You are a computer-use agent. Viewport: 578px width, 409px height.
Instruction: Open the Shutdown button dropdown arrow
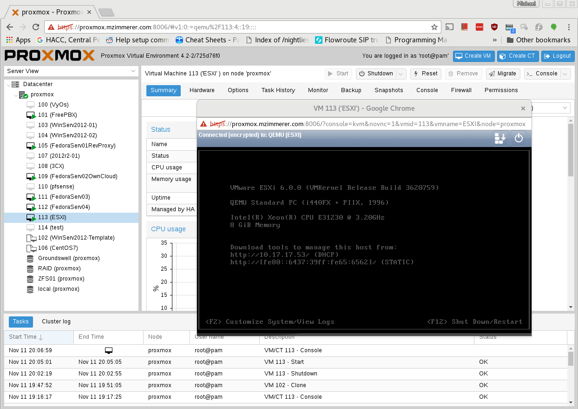click(x=401, y=74)
